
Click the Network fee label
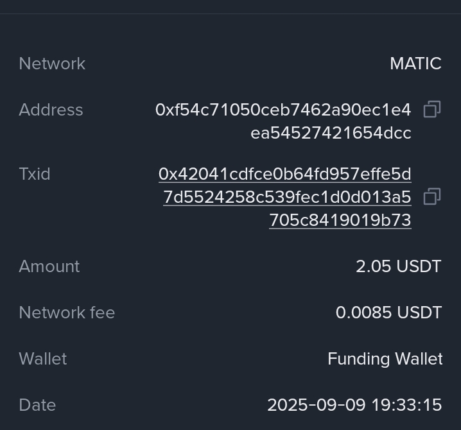coord(67,313)
